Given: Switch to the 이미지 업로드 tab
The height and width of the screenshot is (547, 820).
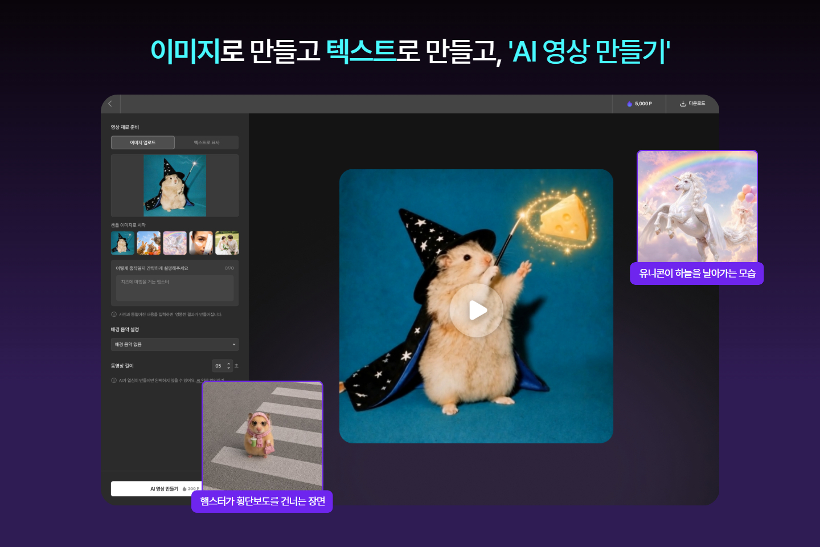Looking at the screenshot, I should pyautogui.click(x=143, y=142).
